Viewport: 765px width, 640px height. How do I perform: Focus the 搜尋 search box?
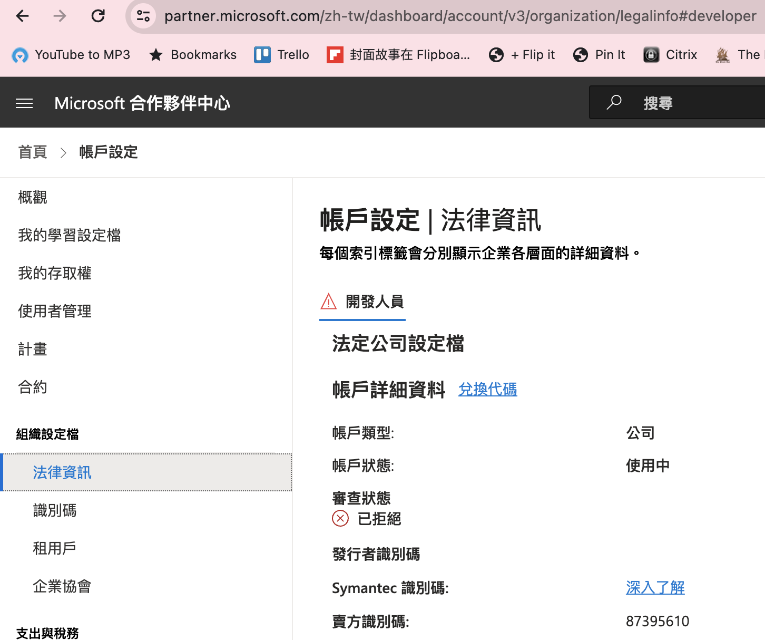tap(677, 102)
